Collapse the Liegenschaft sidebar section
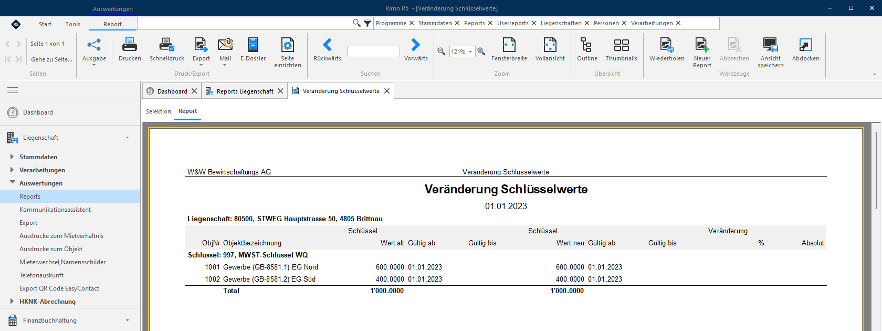882x331 pixels. 128,138
